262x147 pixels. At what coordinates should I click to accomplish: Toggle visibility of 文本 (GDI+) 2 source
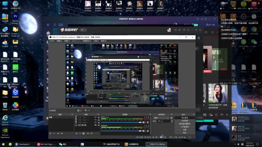tap(95, 120)
